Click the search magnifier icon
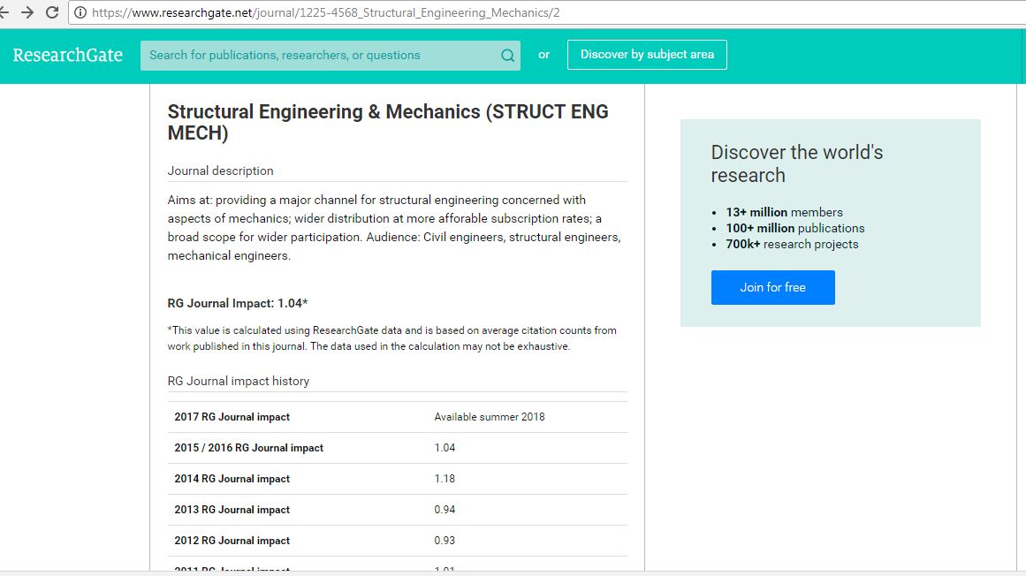The image size is (1026, 576). tap(507, 55)
